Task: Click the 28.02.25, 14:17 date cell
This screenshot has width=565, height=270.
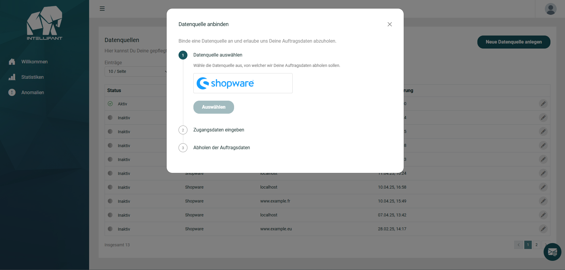Action: tap(392, 229)
